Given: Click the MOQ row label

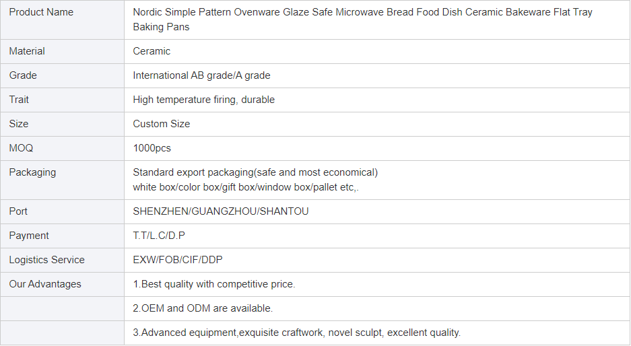Looking at the screenshot, I should [x=21, y=147].
